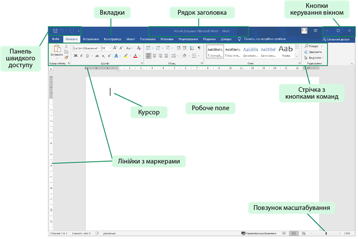Click the user account avatar icon
358x239 pixels.
point(304,31)
